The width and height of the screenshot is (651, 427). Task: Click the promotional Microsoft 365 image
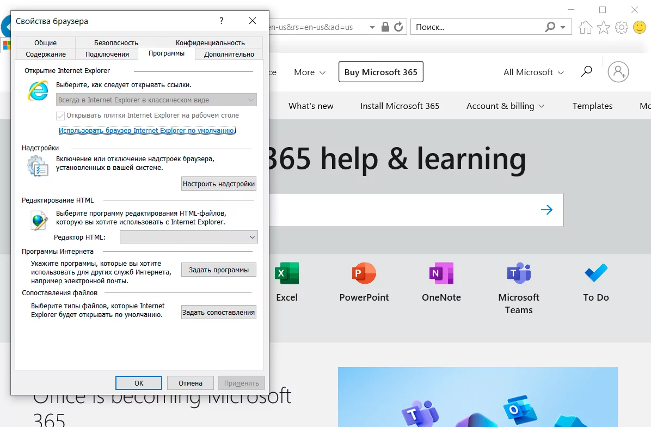click(477, 397)
